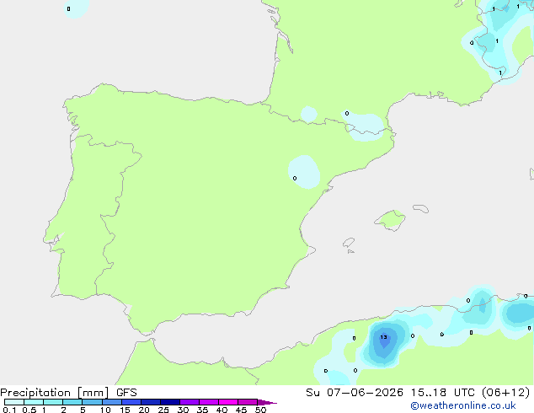Pick the 45–50 mm legend swatch

[248, 402]
